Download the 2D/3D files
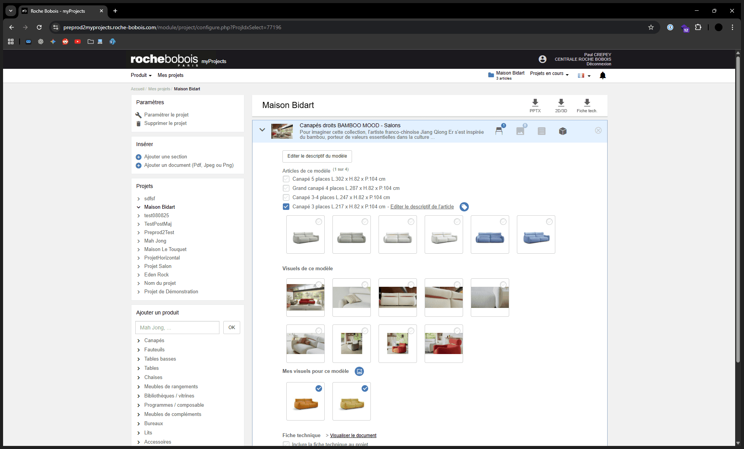 (561, 105)
